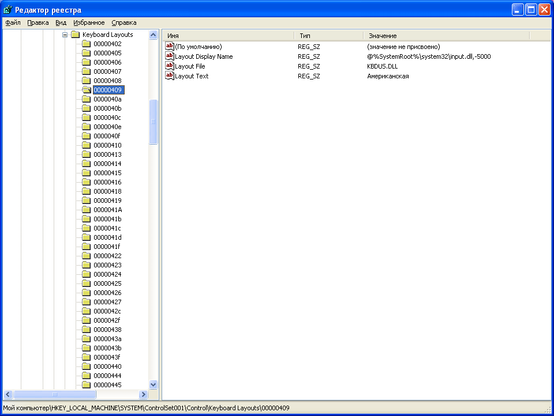
Task: Click the icon beside Layout Display Name
Action: tap(170, 56)
